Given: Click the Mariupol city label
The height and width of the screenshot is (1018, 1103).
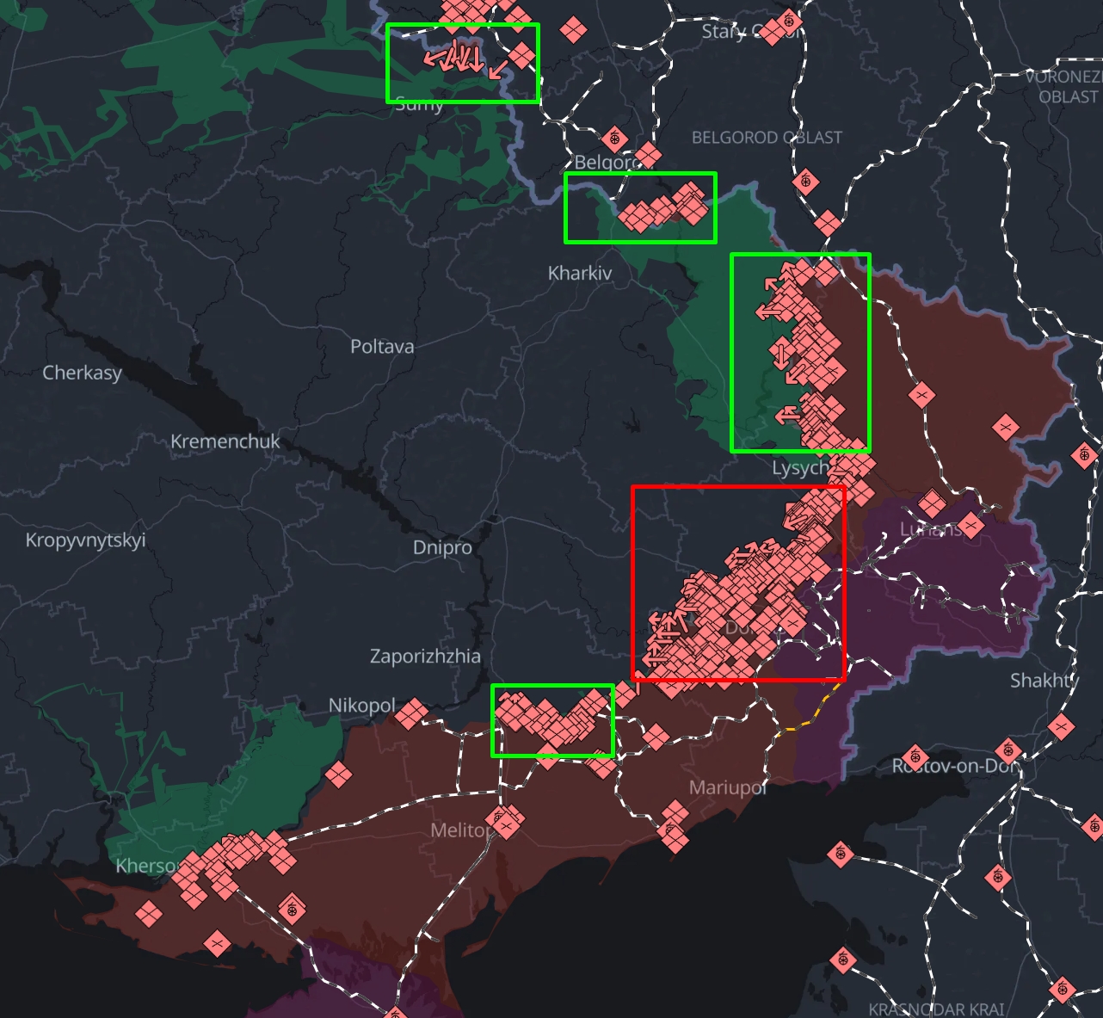Looking at the screenshot, I should pos(727,787).
